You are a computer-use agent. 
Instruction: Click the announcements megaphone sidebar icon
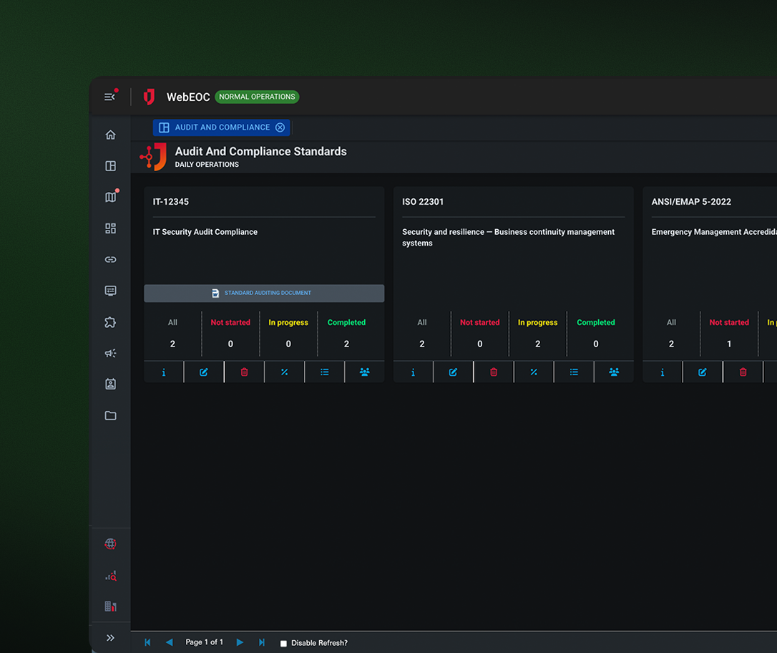point(110,353)
